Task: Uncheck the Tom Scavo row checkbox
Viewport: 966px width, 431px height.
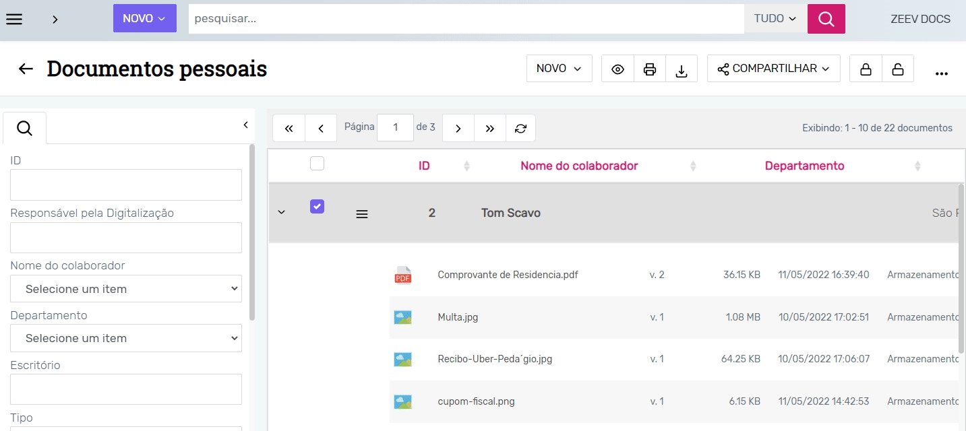Action: (317, 207)
